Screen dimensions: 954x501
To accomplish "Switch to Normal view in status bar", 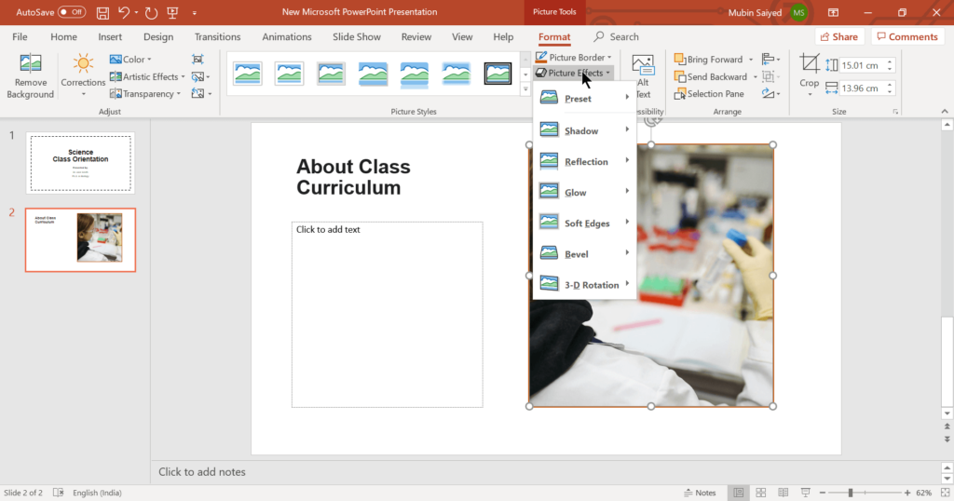I will click(x=738, y=493).
